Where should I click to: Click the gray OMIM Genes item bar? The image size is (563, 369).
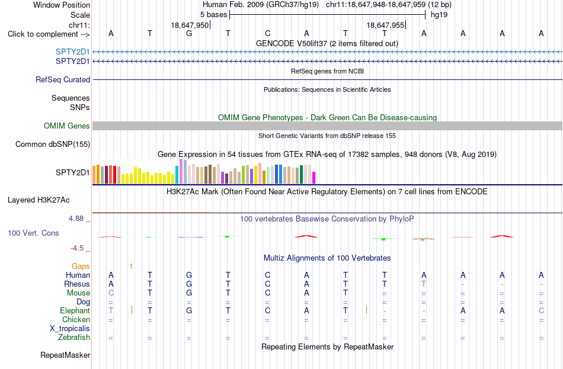(x=328, y=126)
